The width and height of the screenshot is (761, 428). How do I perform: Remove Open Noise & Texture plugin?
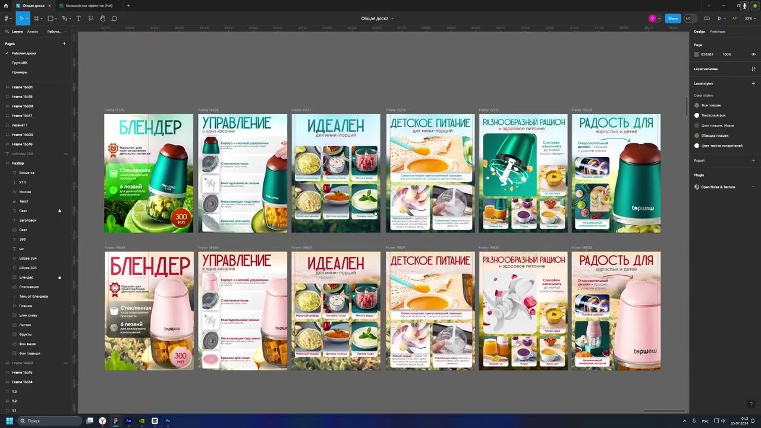coord(753,187)
